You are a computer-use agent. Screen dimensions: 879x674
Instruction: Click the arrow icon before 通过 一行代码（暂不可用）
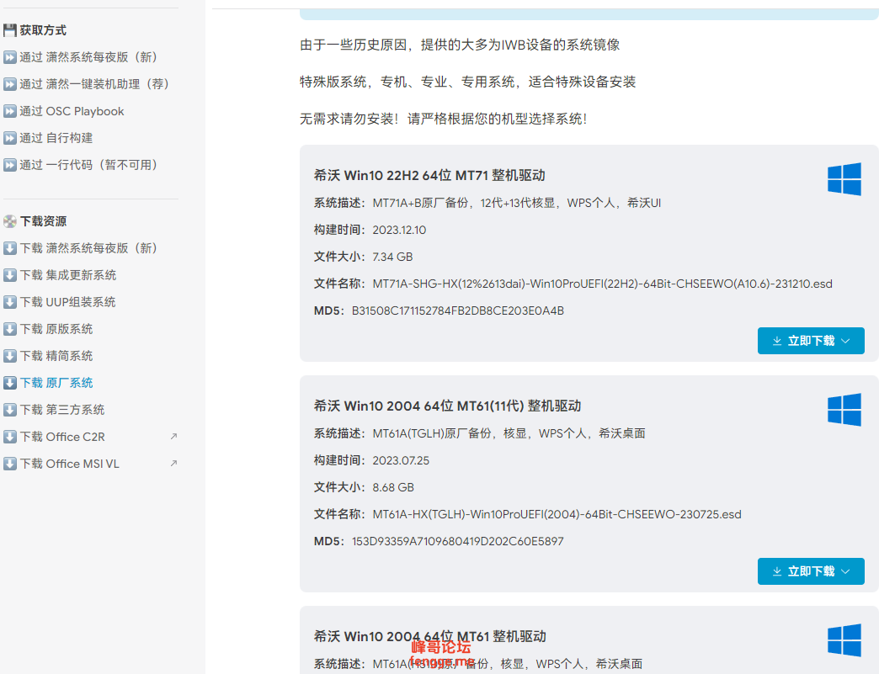coord(9,165)
